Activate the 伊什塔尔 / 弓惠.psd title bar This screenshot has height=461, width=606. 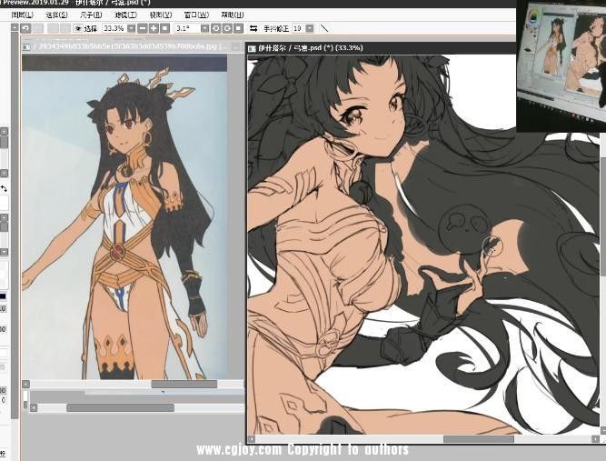(x=381, y=48)
